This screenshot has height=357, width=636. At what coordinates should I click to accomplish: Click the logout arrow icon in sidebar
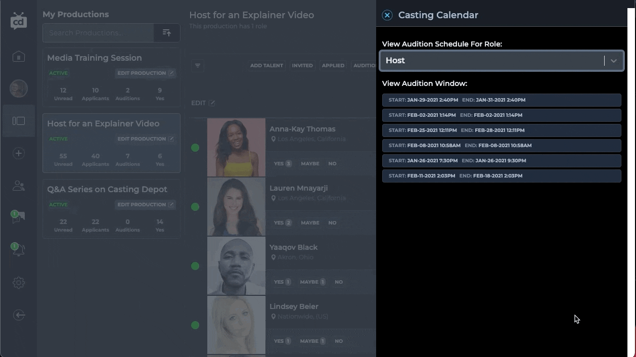[x=19, y=315]
